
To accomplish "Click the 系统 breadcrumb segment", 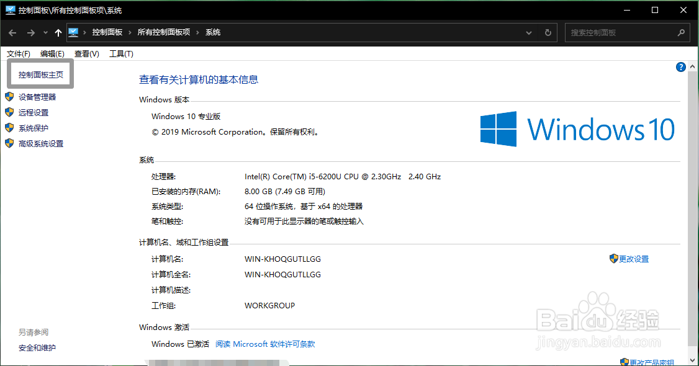I will (213, 32).
